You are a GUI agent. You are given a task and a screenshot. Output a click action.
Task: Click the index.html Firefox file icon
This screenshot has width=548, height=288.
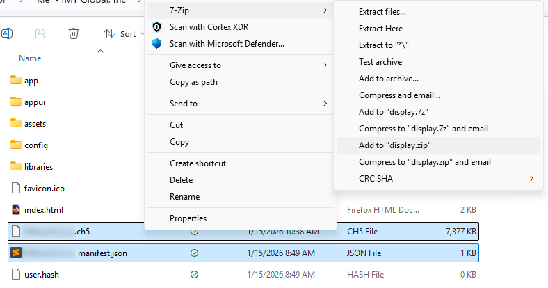[x=17, y=209]
